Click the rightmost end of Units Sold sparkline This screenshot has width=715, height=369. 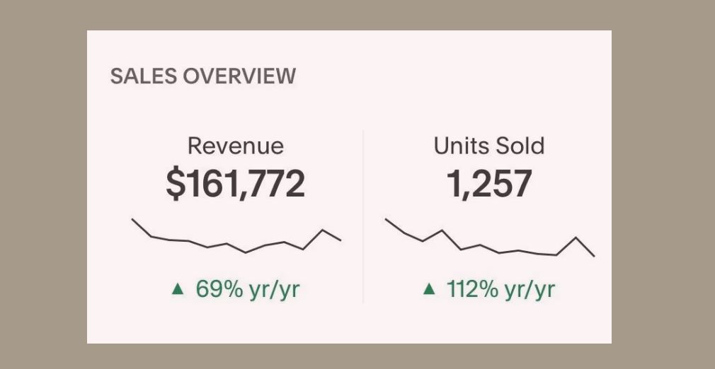tap(594, 256)
